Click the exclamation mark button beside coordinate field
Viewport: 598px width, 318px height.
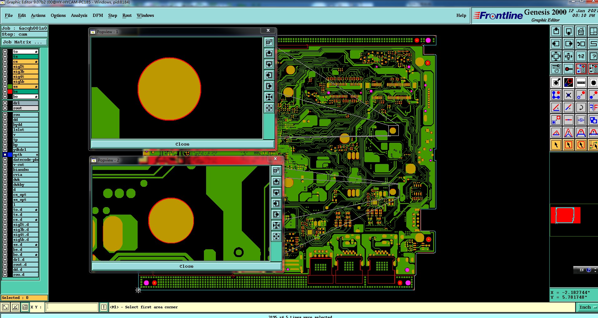[x=104, y=307]
